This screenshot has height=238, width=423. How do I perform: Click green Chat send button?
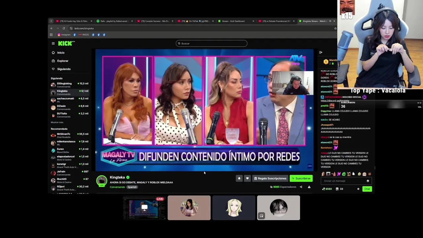[x=367, y=189]
